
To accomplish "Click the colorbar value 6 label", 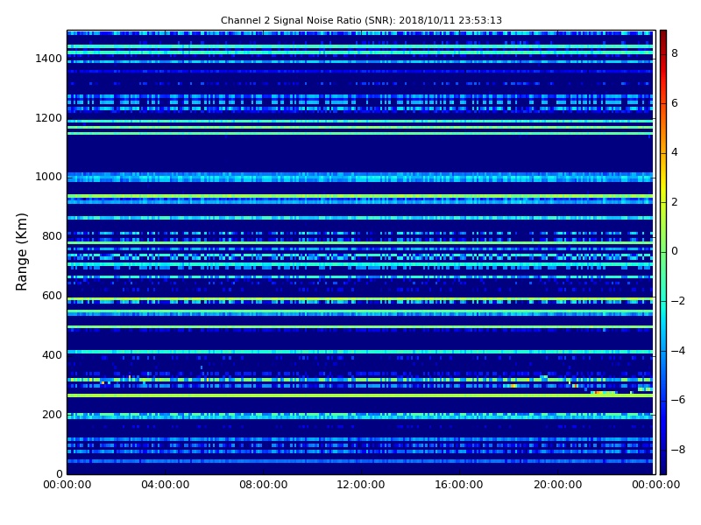I will click(675, 103).
